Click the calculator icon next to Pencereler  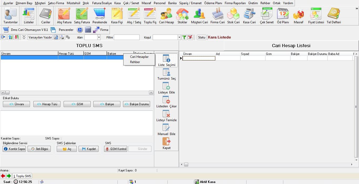coord(88,30)
